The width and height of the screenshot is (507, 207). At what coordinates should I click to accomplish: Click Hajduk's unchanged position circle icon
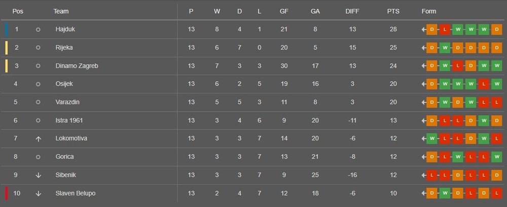(x=38, y=29)
